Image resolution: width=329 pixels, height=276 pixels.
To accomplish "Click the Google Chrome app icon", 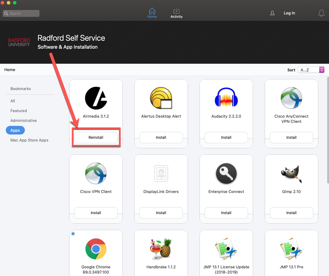I will (x=96, y=249).
